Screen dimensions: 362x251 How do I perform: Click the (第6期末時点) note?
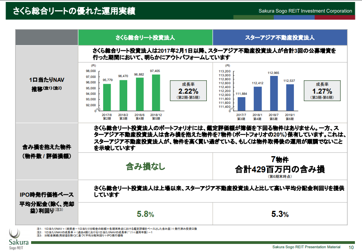(280, 177)
